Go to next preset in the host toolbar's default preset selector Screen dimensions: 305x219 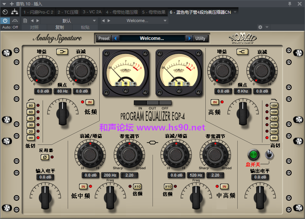[38, 21]
